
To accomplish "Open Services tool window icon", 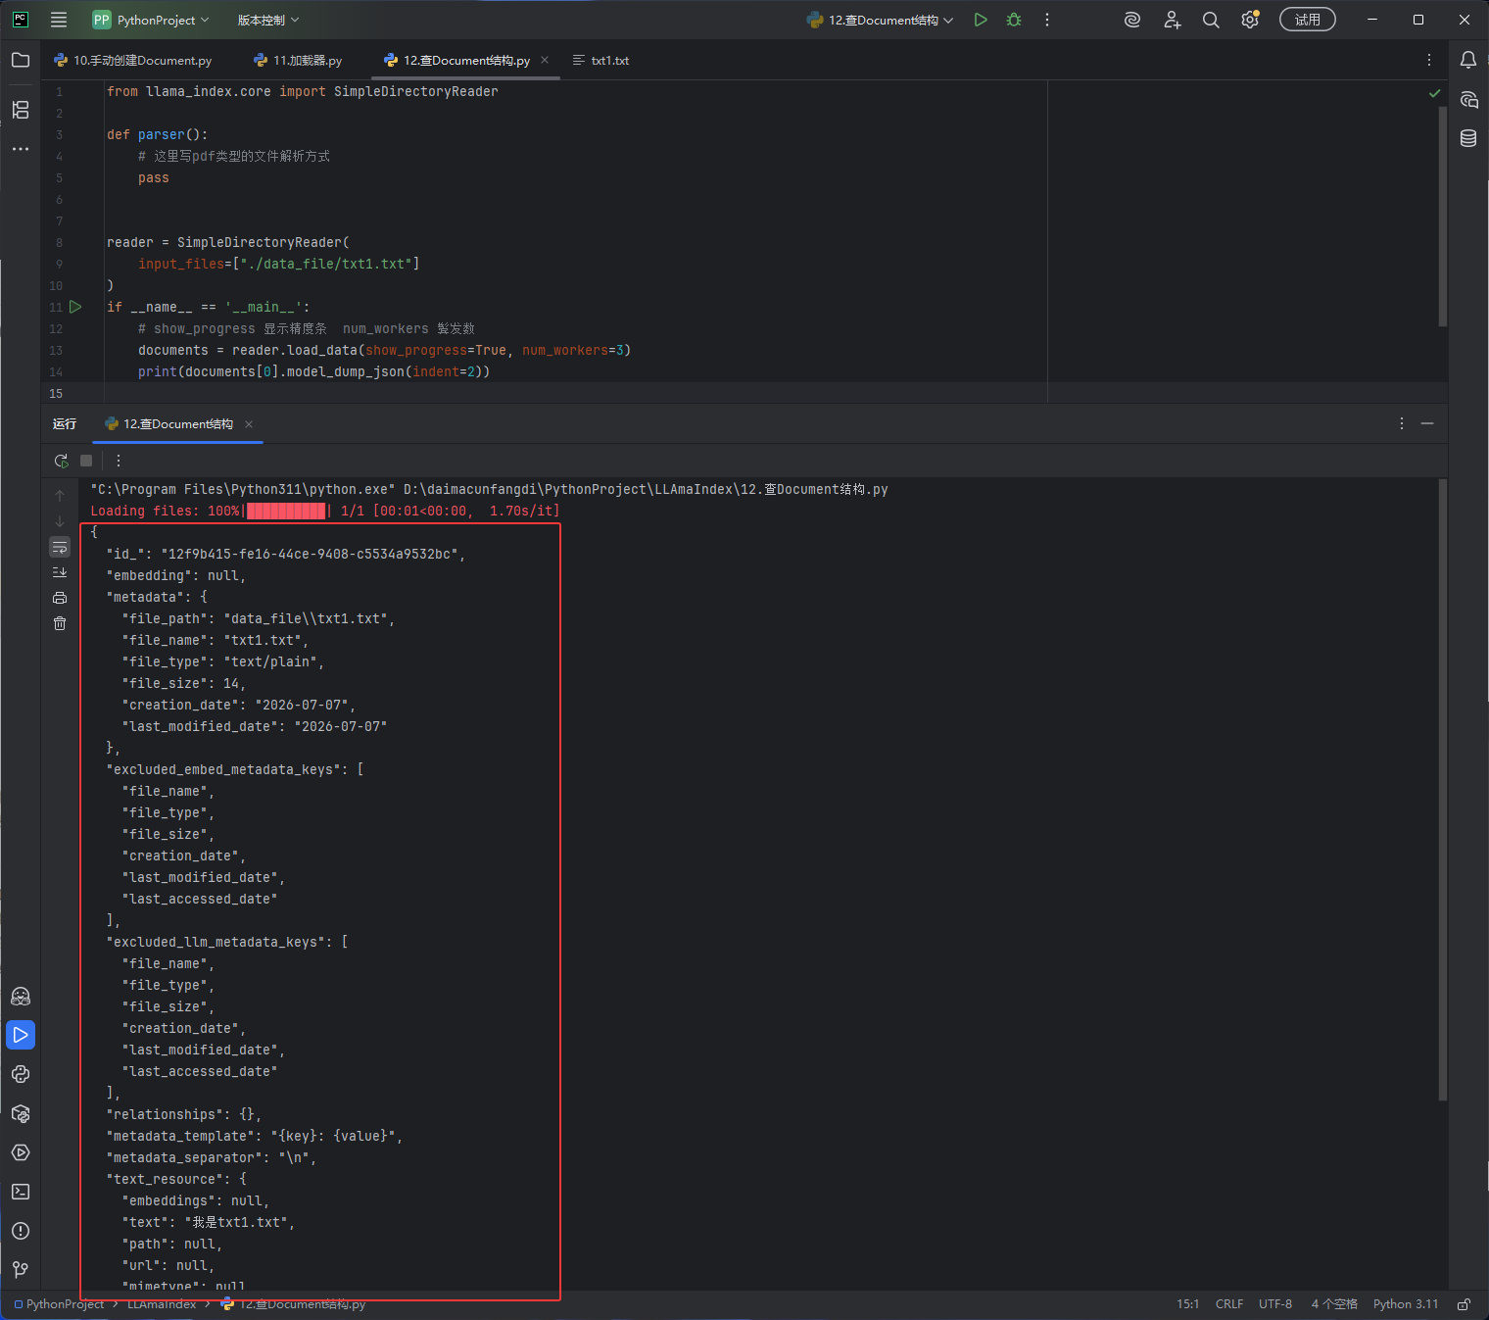I will (21, 1152).
